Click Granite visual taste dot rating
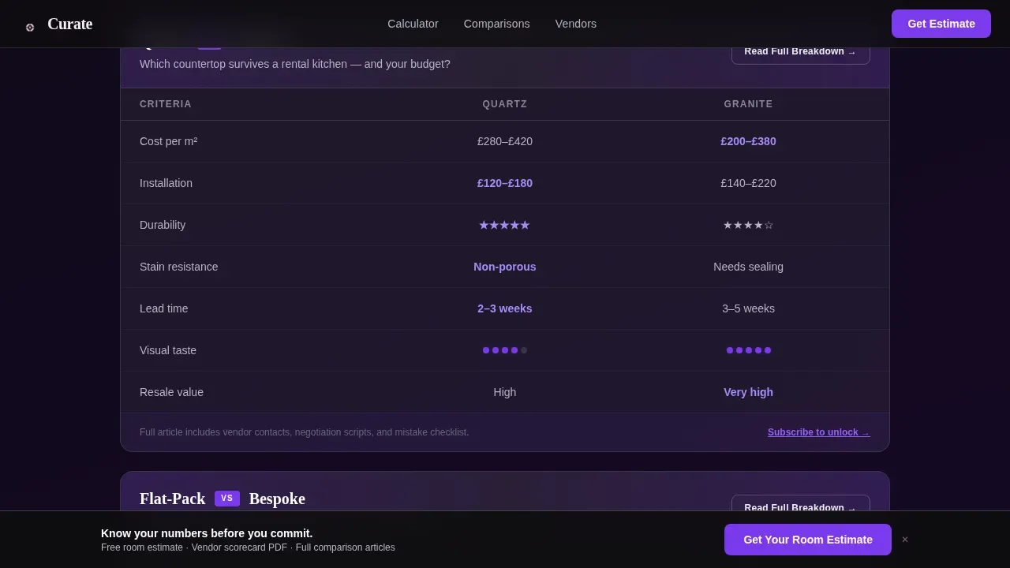This screenshot has height=568, width=1010. (x=748, y=350)
